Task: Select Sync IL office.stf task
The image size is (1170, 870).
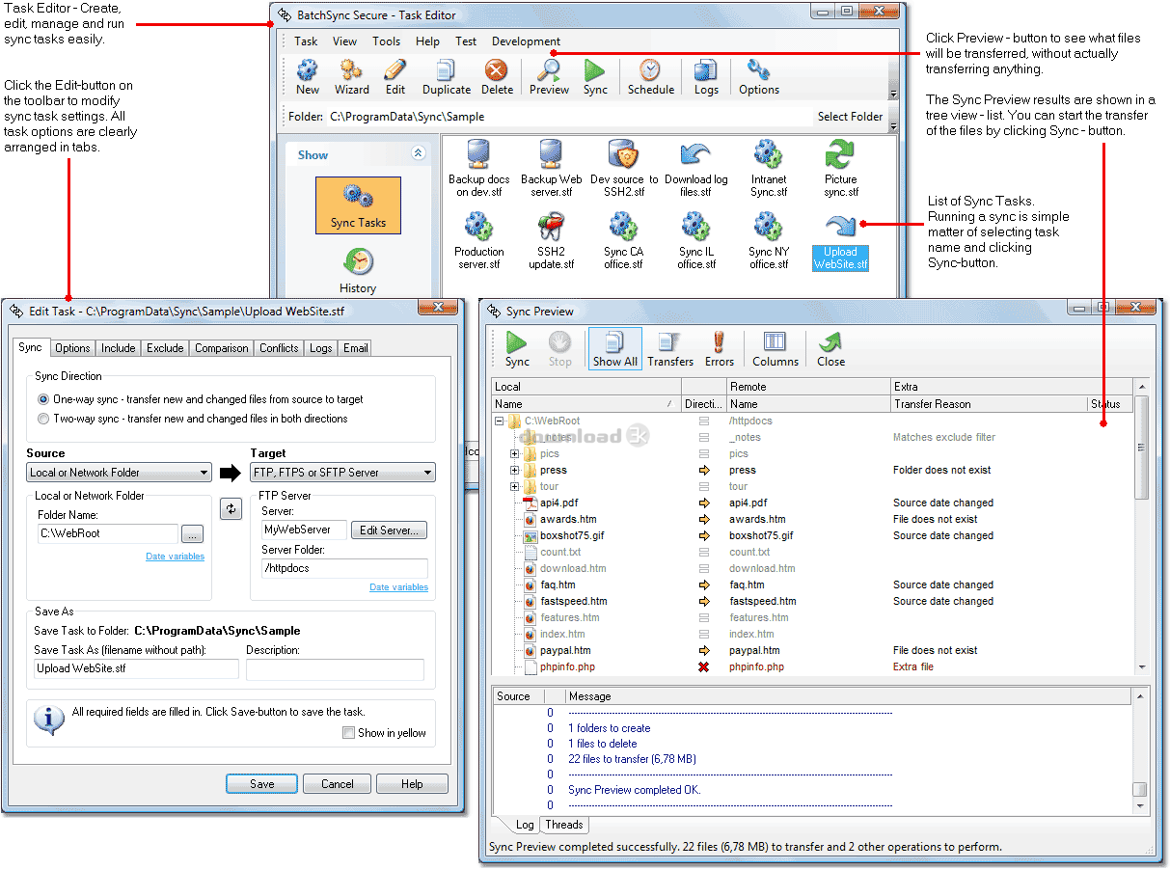Action: pos(696,240)
